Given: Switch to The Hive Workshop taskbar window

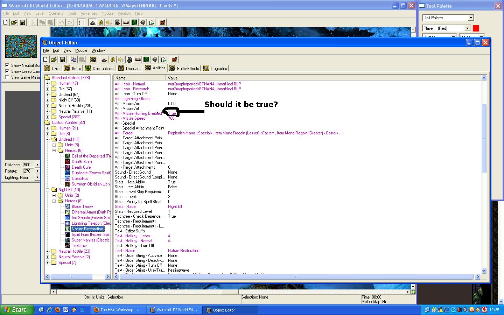Looking at the screenshot, I should coord(118,310).
